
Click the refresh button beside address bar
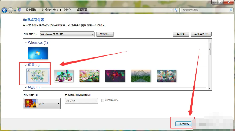[x=176, y=10]
